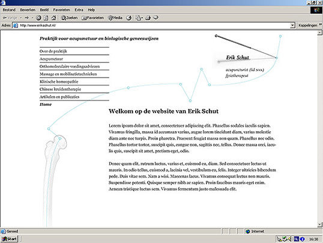Click the fysiotherapeut text under the logo

[x=237, y=76]
